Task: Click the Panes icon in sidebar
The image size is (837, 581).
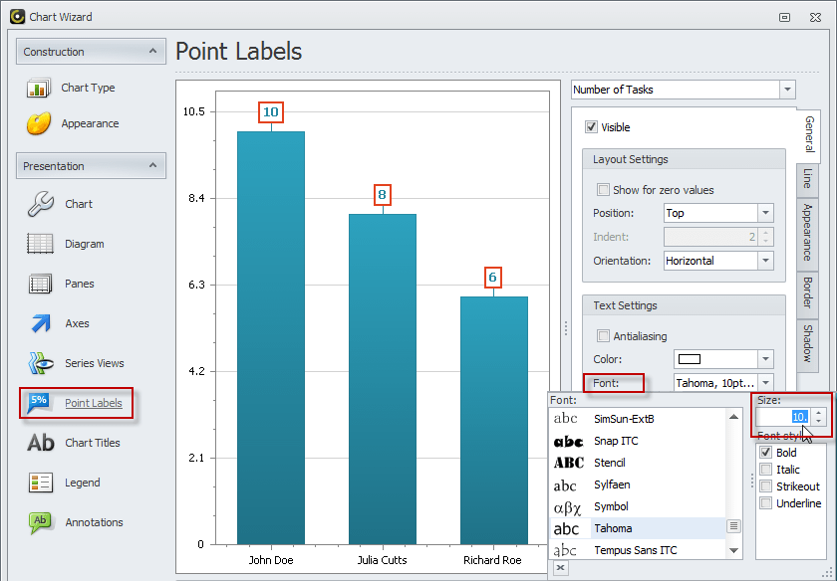Action: 40,285
